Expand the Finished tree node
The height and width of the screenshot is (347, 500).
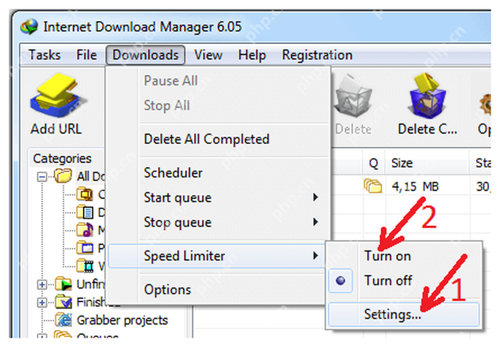41,302
